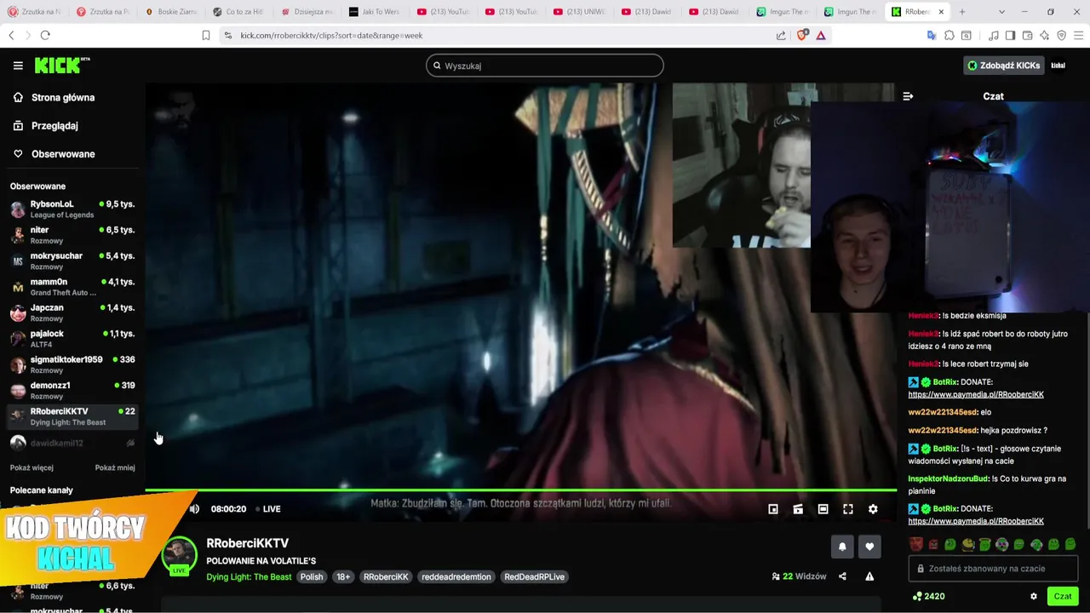
Task: Reload the page with refresh icon
Action: pyautogui.click(x=45, y=35)
